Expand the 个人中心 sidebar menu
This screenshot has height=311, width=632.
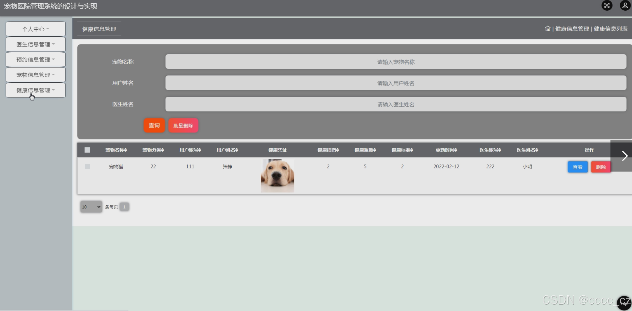tap(36, 29)
